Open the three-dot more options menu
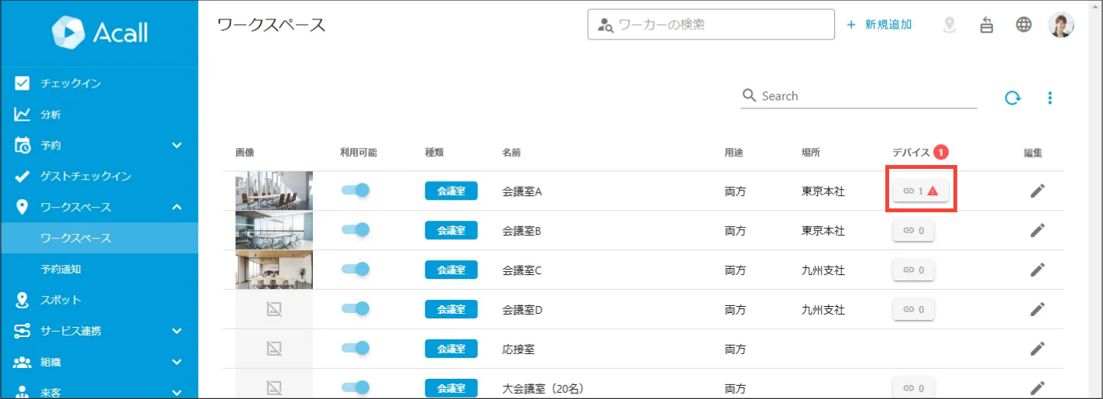 [1050, 98]
